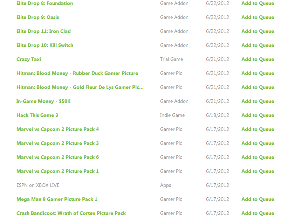Add Hack This Game 3 to queue
The width and height of the screenshot is (308, 218).
(258, 115)
